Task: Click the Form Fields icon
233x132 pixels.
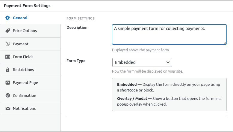Action: click(8, 57)
